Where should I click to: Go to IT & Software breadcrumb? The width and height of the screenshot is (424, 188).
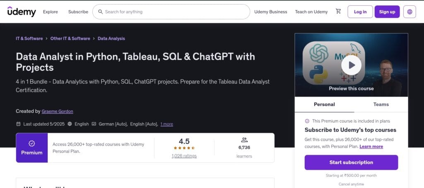(29, 38)
